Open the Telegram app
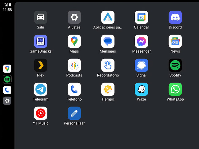 (41, 89)
